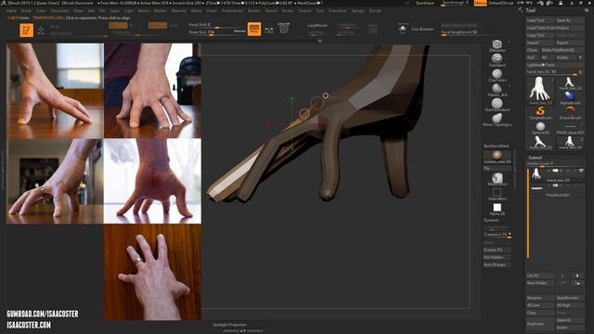Select the ClayTubes brush
Viewport: 594px width, 334px height.
point(497,74)
